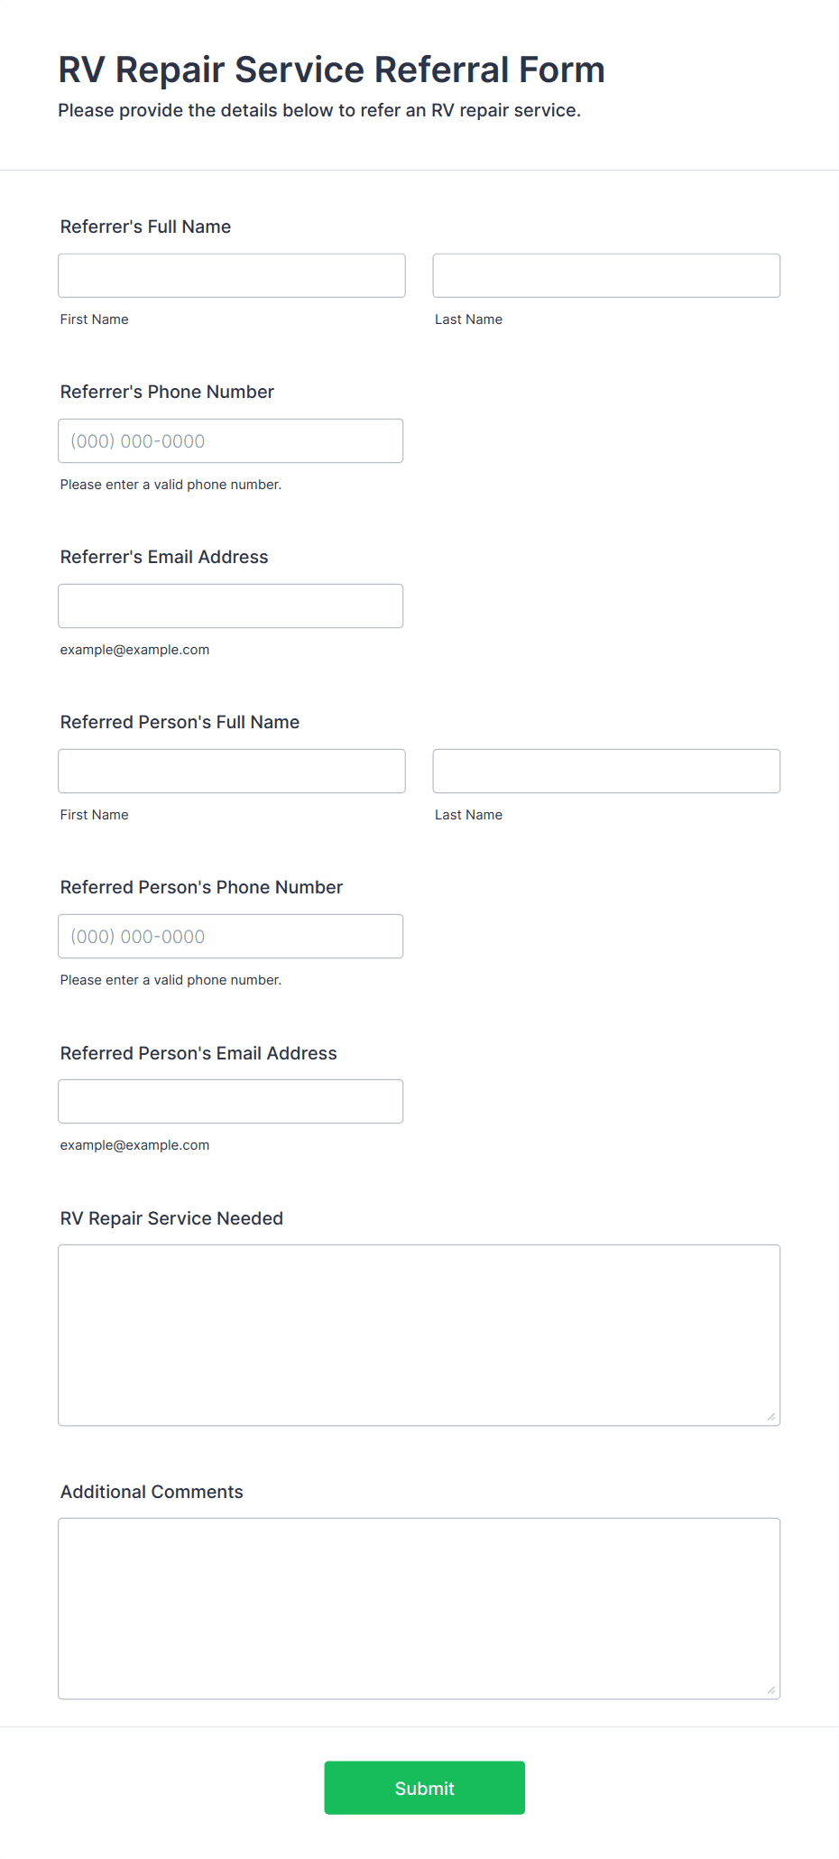This screenshot has height=1859, width=839.
Task: Click the Referrer's Phone Number label
Action: coord(167,392)
